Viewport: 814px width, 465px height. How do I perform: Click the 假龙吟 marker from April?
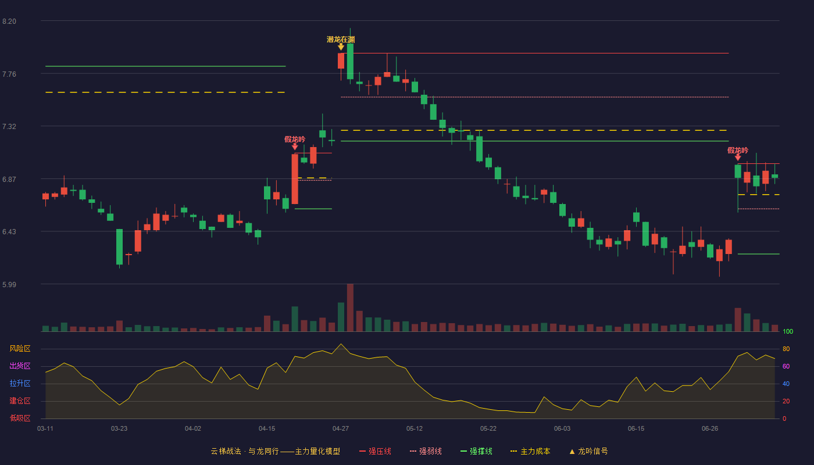[x=295, y=139]
